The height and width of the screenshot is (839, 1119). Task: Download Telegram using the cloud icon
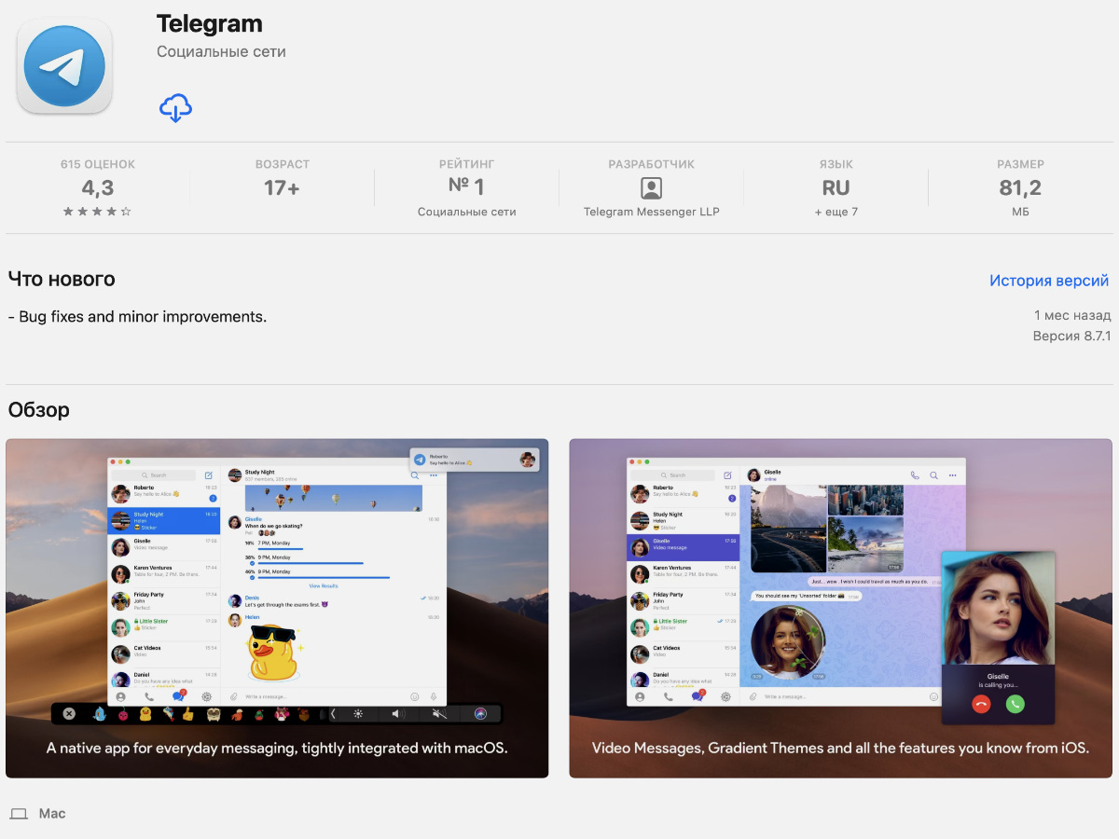tap(175, 108)
